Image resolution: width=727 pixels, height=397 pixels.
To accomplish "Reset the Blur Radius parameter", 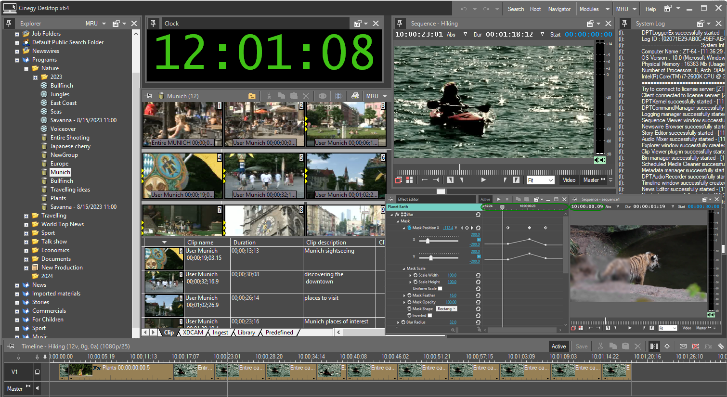I will coord(478,322).
